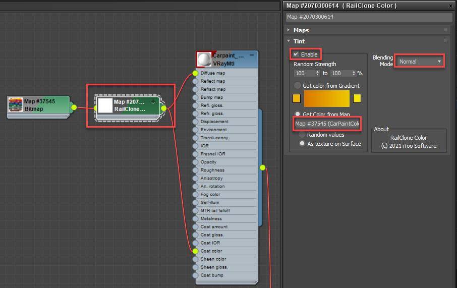Click the Coat color input socket
This screenshot has width=457, height=288.
(196, 251)
